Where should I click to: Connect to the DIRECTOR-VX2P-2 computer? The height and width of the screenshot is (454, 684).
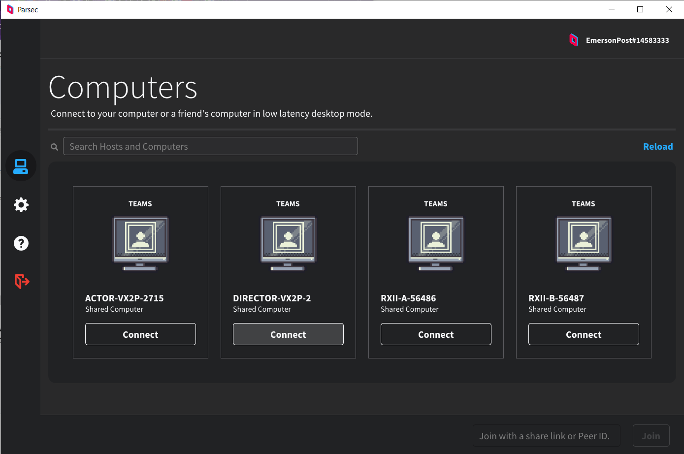(288, 334)
